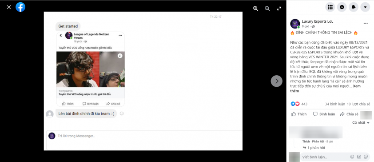The height and width of the screenshot is (162, 374).
Task: Open the '34 bình luận' comments count
Action: 335,104
